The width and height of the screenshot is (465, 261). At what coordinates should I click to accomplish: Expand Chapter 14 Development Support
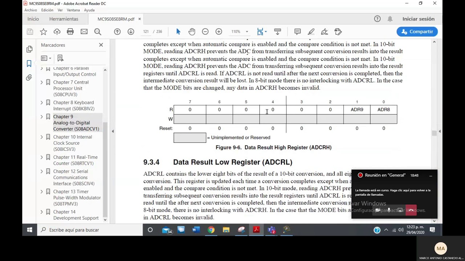point(41,212)
